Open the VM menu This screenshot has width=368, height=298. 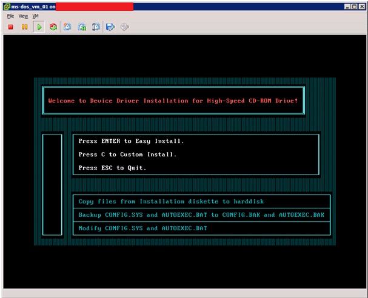click(35, 16)
